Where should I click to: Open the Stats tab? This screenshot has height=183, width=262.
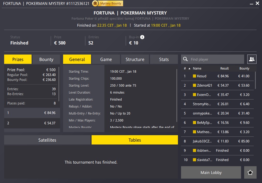(164, 59)
